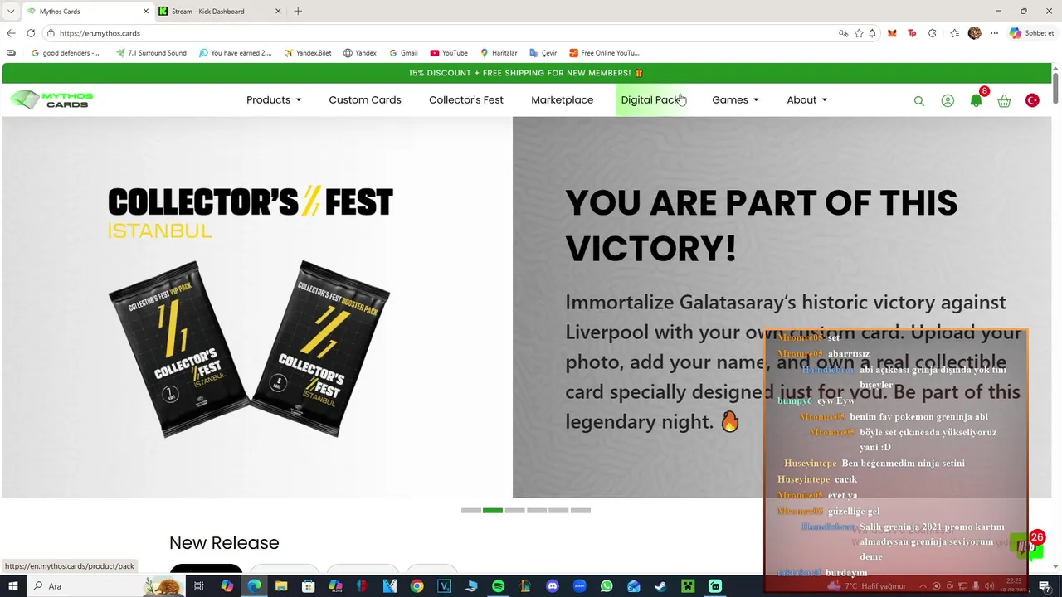
Task: Open Haritalar maps bookmark
Action: pyautogui.click(x=499, y=53)
